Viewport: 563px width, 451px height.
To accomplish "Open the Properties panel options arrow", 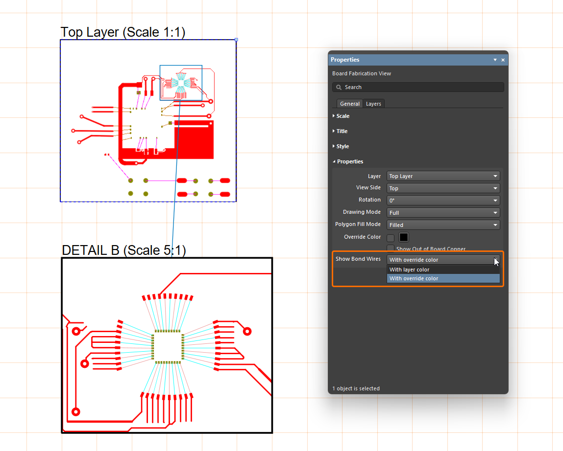I will 495,60.
